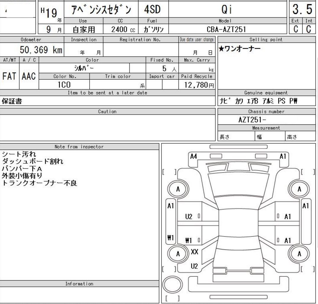Image resolution: width=318 pixels, height=304 pixels.
Task: Select the AAC air conditioning value
Action: click(x=29, y=76)
